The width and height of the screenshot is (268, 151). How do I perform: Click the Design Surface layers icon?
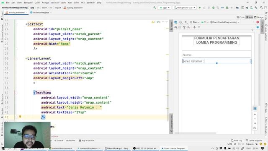pyautogui.click(x=176, y=22)
